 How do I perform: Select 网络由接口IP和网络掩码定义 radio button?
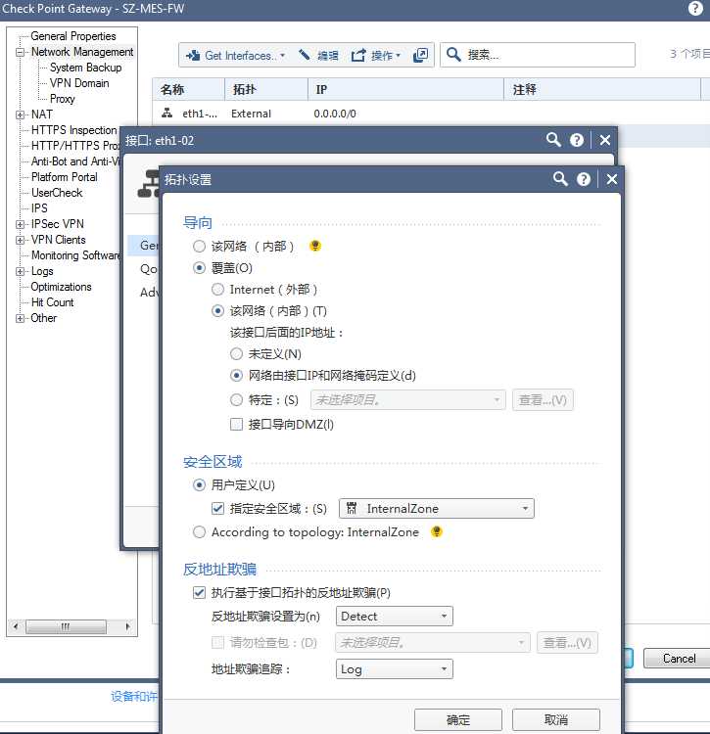(236, 376)
